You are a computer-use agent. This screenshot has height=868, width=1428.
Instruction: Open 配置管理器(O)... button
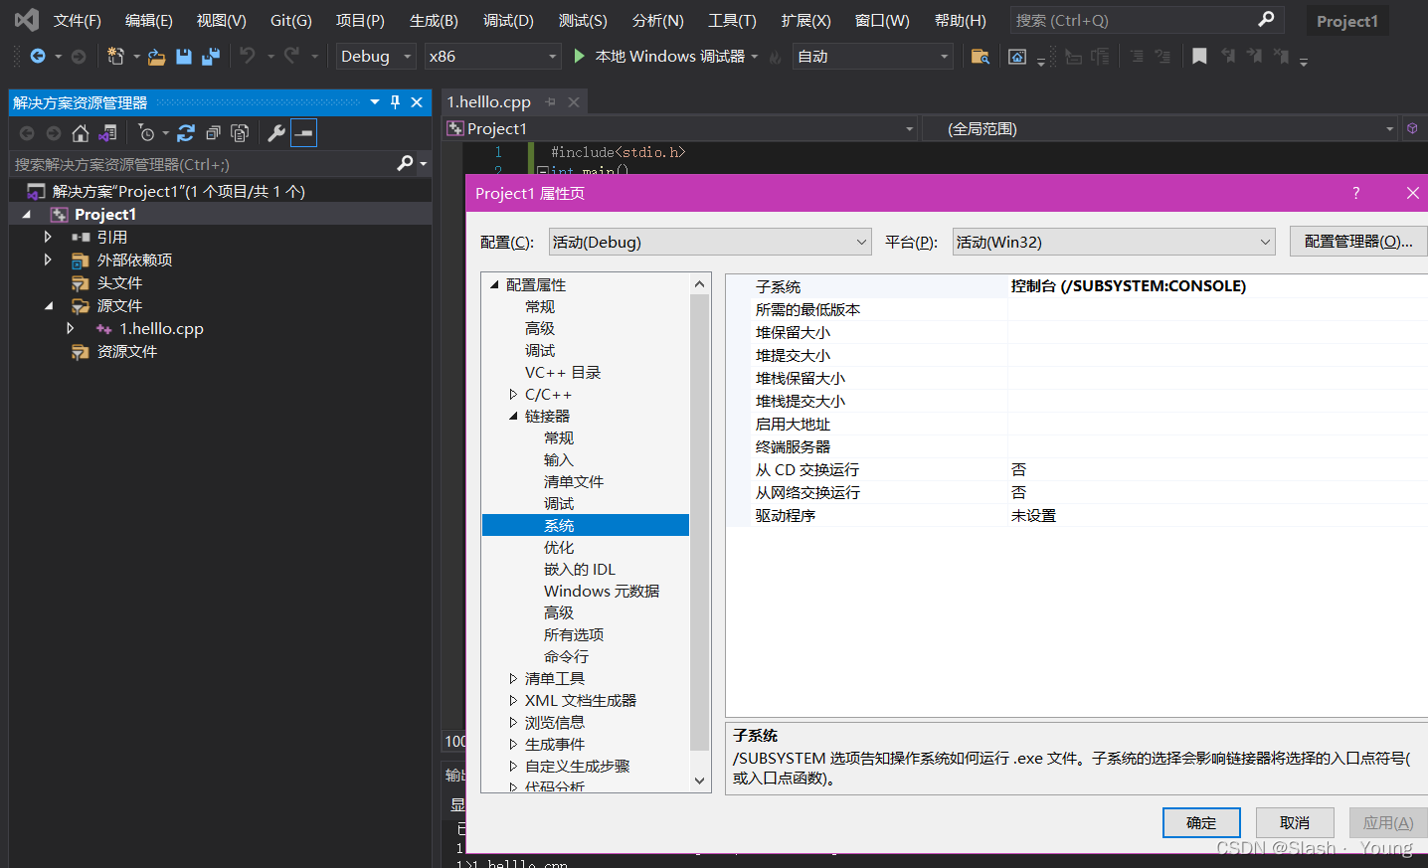pos(1358,242)
